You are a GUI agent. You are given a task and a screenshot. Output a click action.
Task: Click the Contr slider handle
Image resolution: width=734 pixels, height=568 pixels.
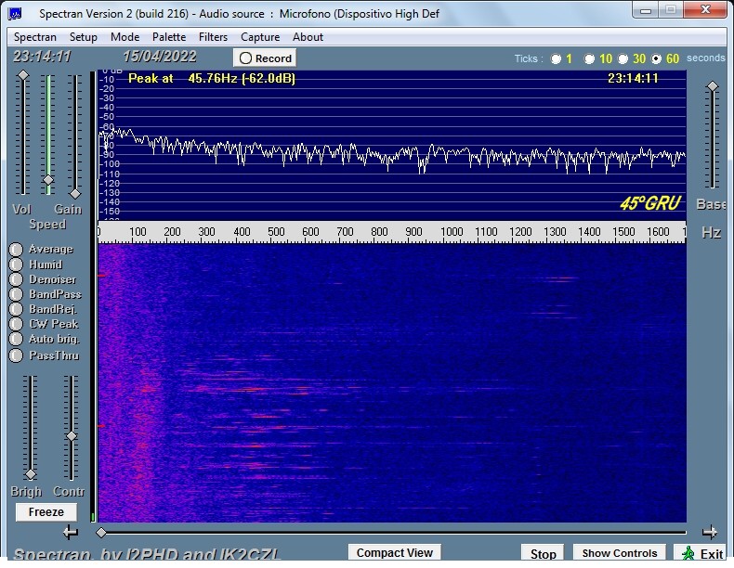[72, 436]
